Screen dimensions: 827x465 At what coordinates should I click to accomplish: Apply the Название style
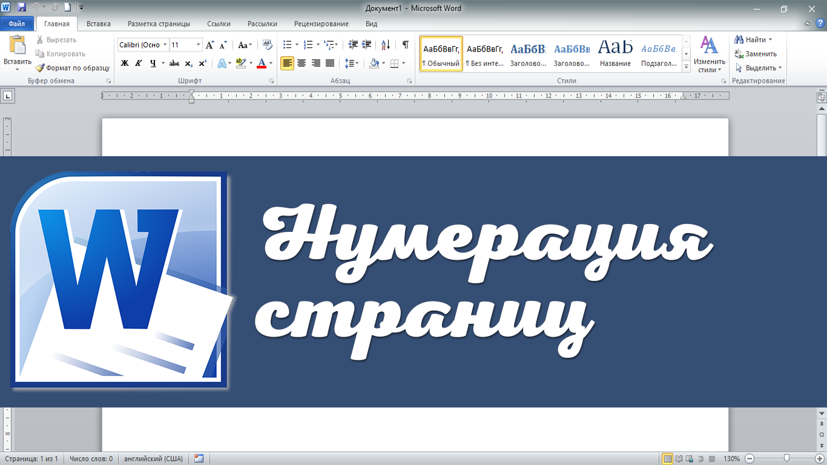pos(615,54)
